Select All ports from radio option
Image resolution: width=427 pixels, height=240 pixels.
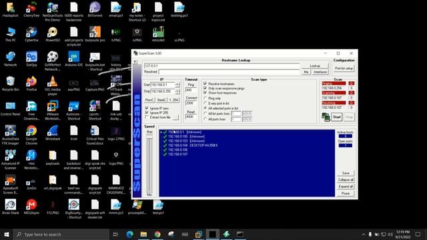[x=205, y=119]
